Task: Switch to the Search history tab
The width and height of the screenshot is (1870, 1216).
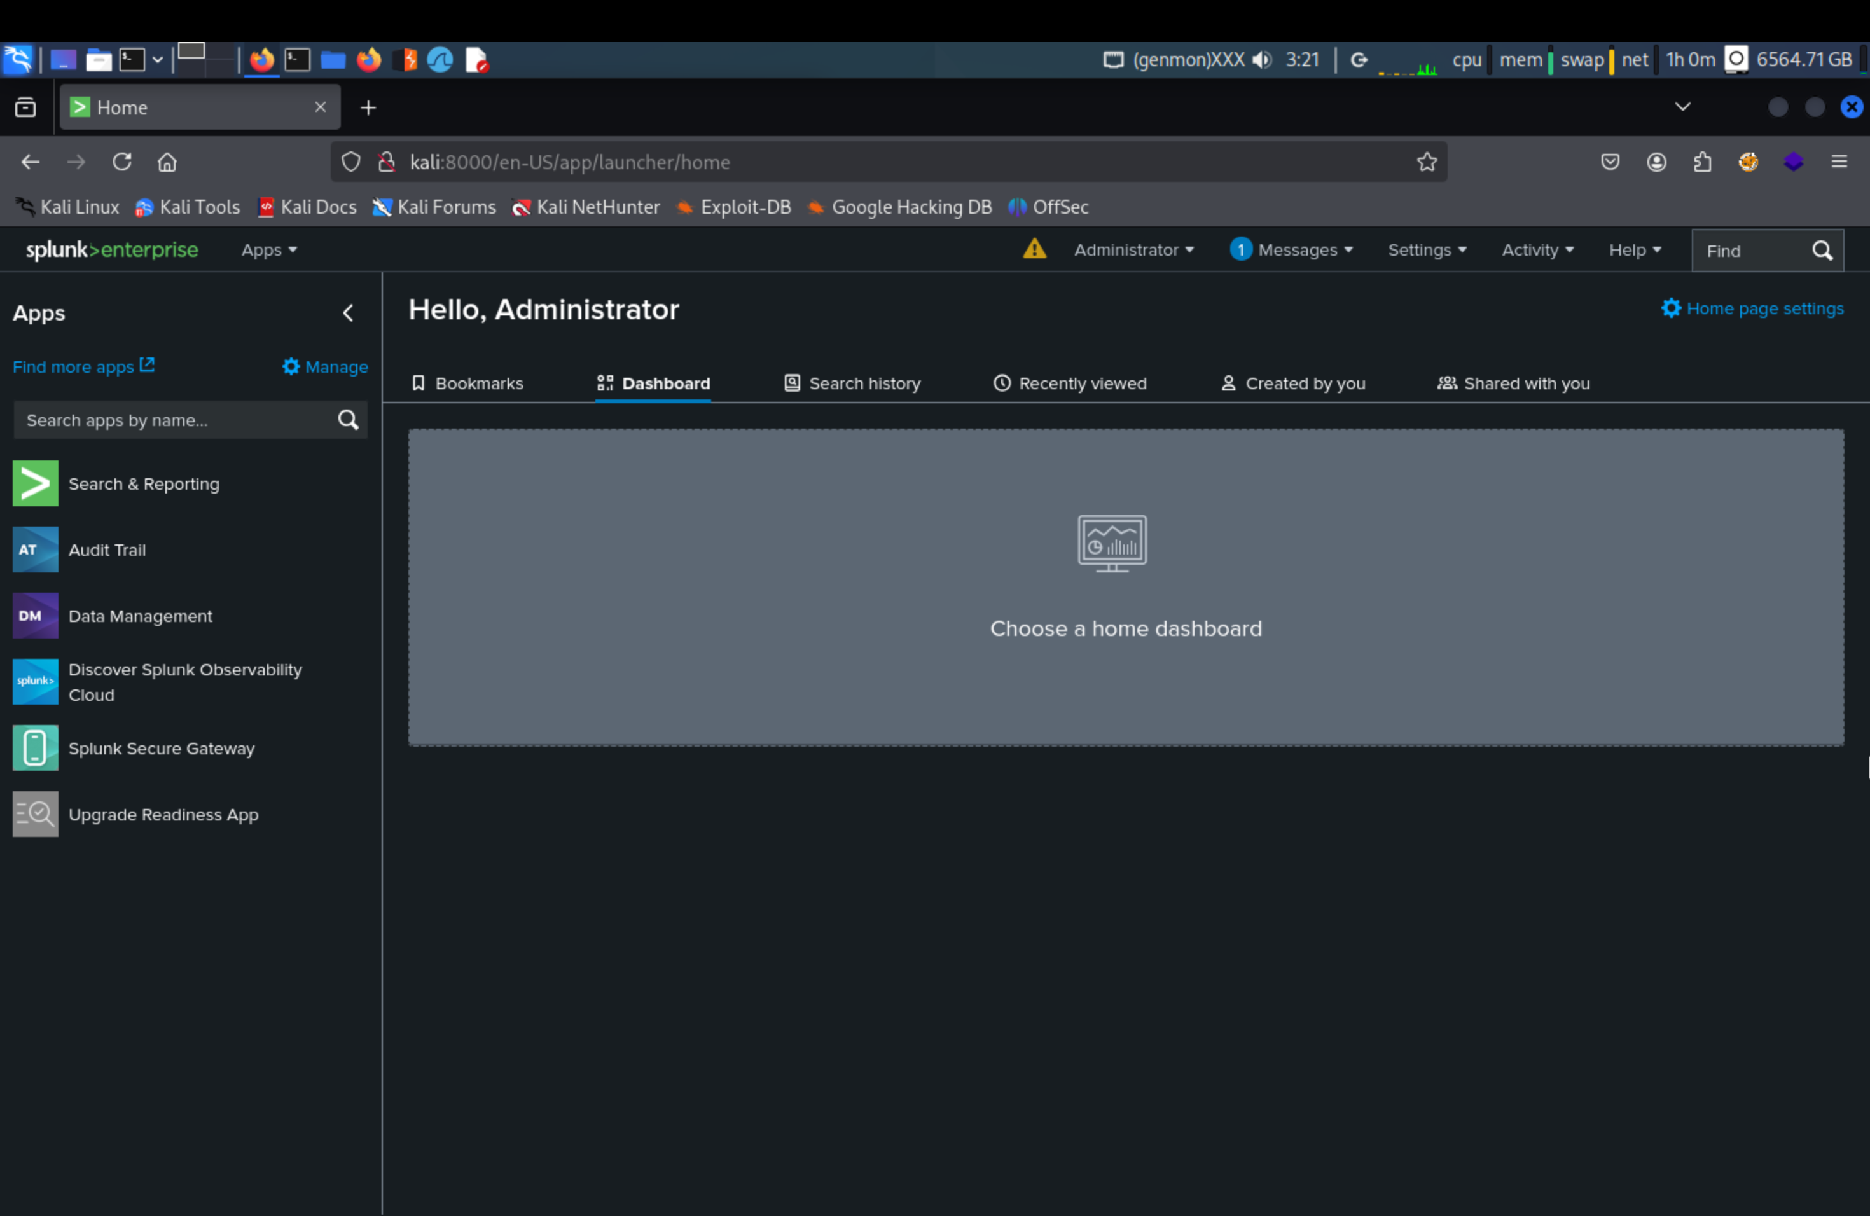Action: pos(852,383)
